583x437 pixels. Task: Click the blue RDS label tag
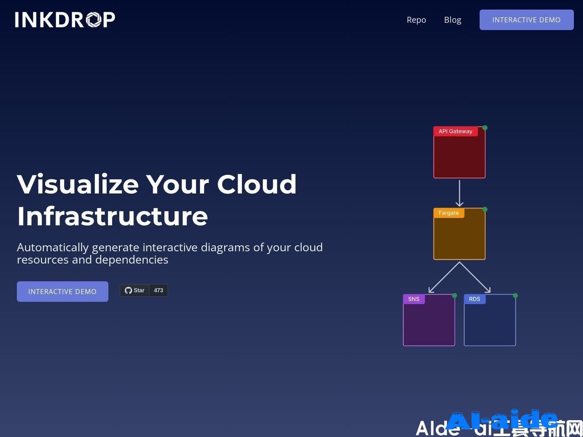point(475,299)
